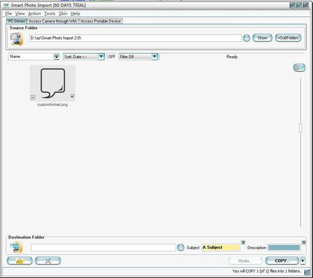Switch to the PC Drives tab

(x=17, y=21)
